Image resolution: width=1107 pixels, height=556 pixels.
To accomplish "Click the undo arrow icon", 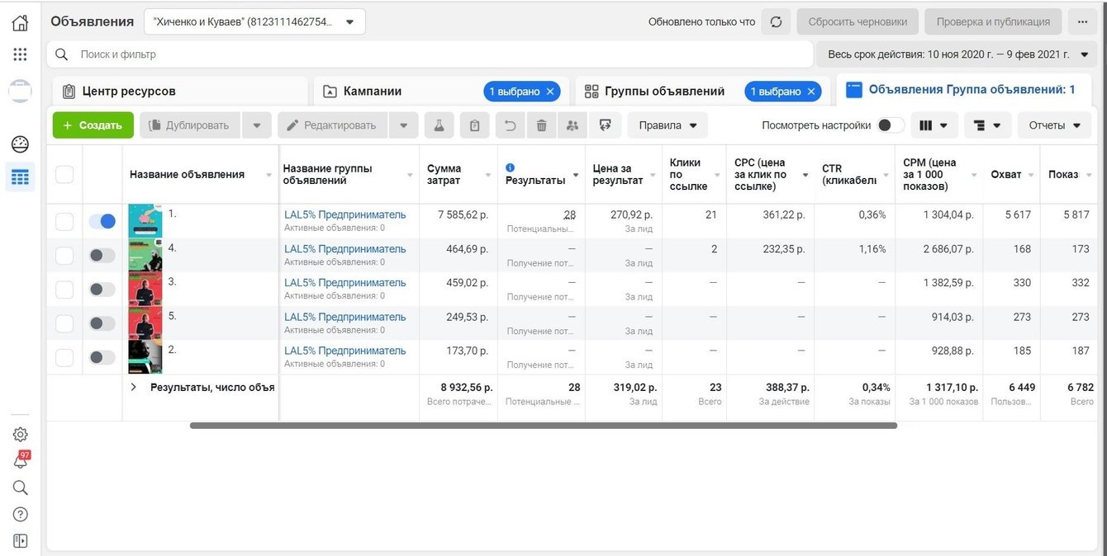I will (510, 125).
